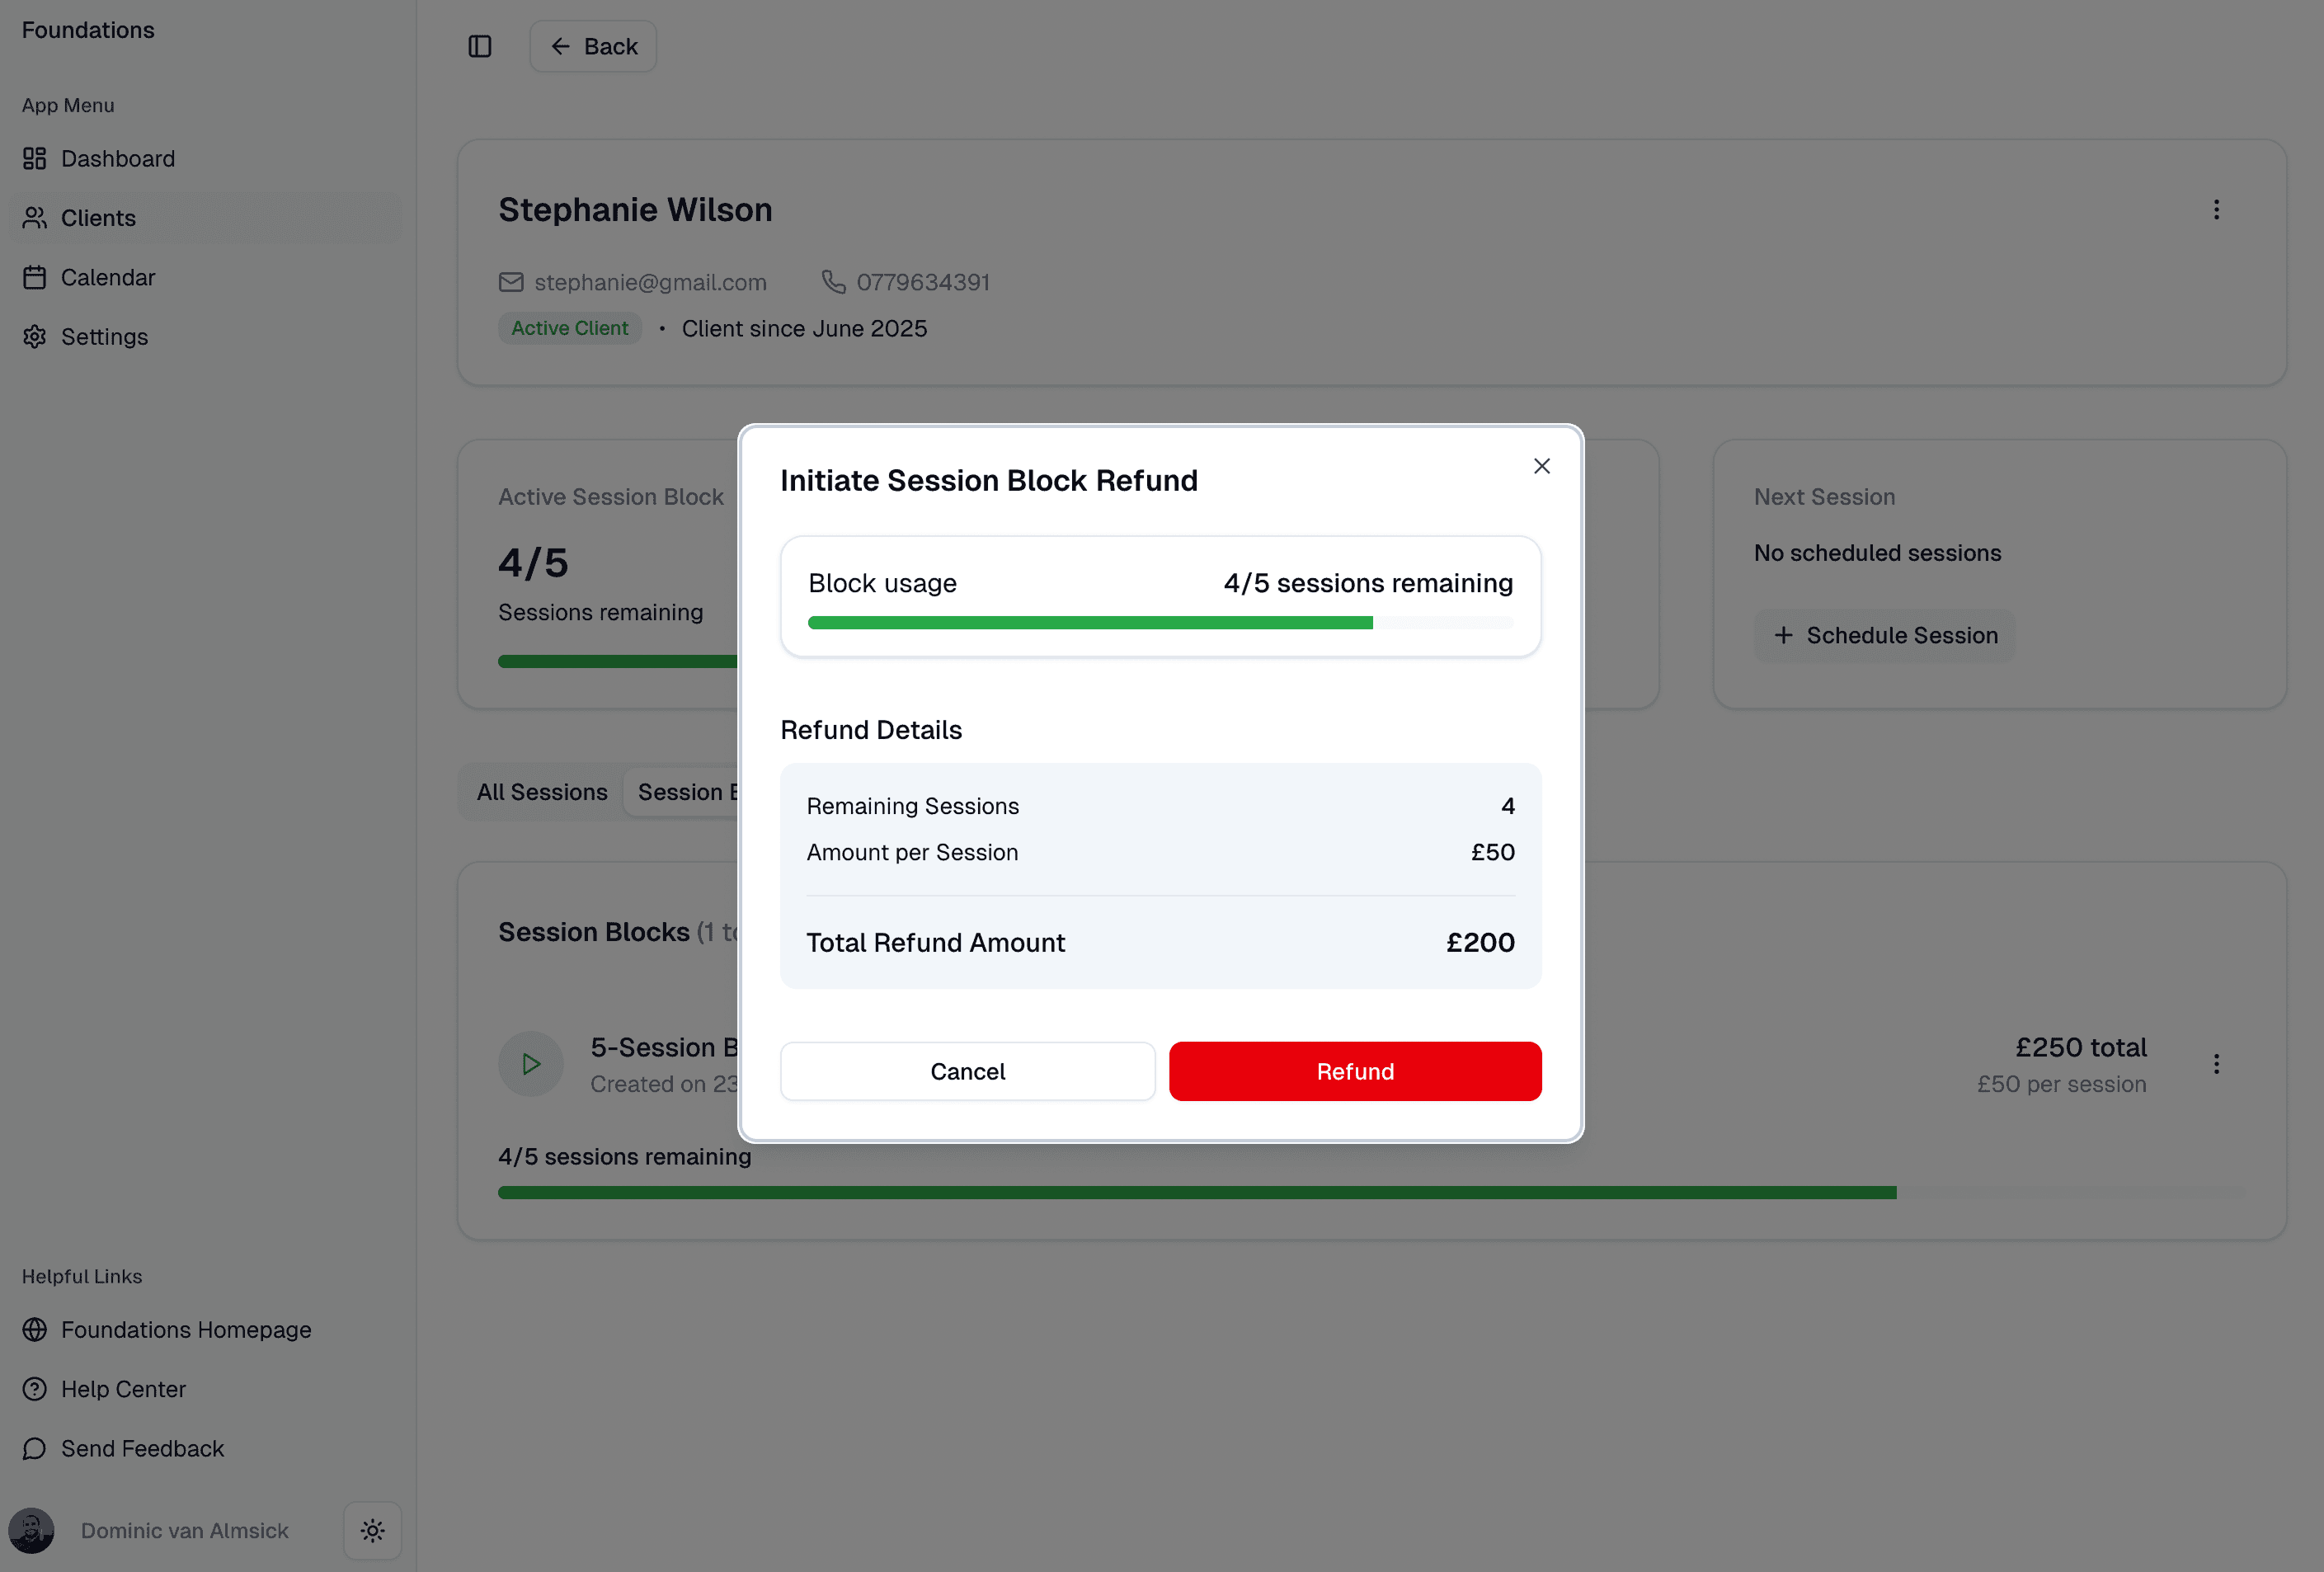Click the Foundations Homepage globe icon
2324x1572 pixels.
(35, 1330)
